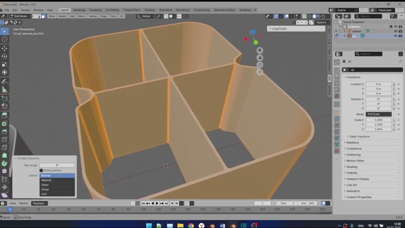The image size is (405, 228).
Task: Switch to edge select mode
Action: tap(39, 16)
